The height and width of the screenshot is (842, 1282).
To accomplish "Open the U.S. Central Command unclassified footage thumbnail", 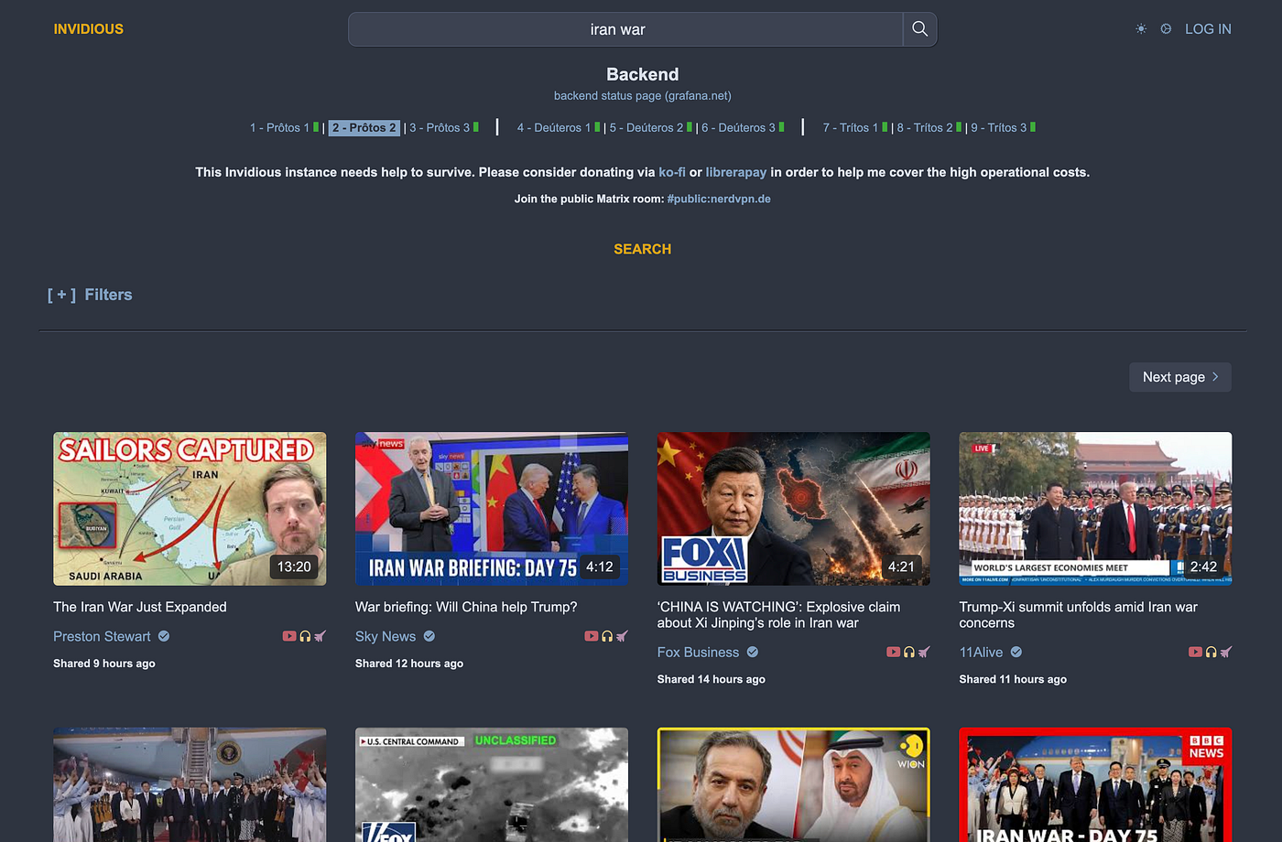I will click(x=492, y=785).
